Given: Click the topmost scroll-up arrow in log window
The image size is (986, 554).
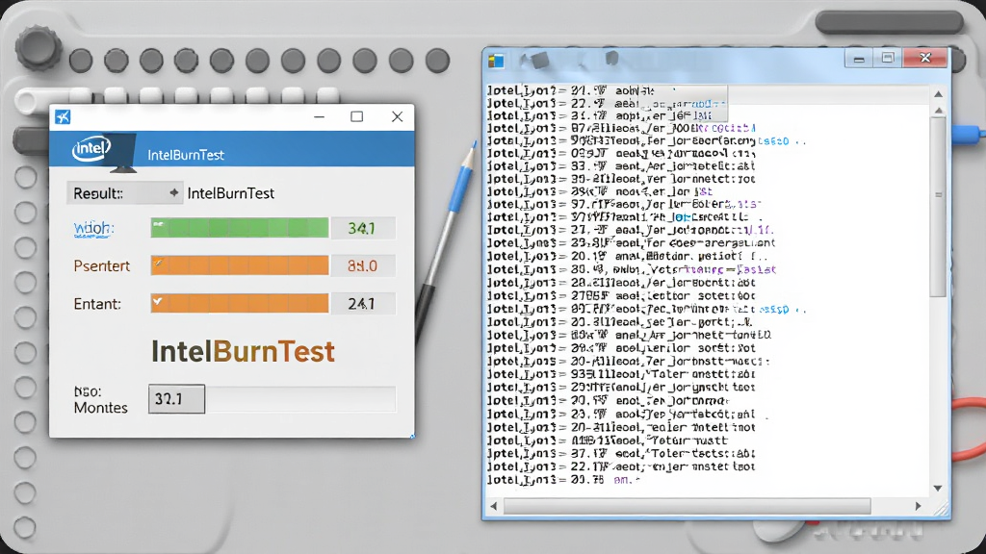Looking at the screenshot, I should (938, 94).
